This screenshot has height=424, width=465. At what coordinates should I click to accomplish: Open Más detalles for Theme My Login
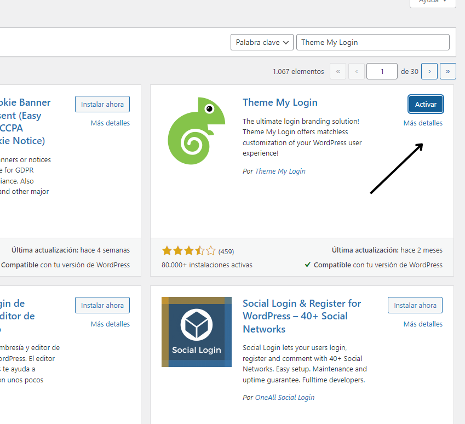pos(423,123)
